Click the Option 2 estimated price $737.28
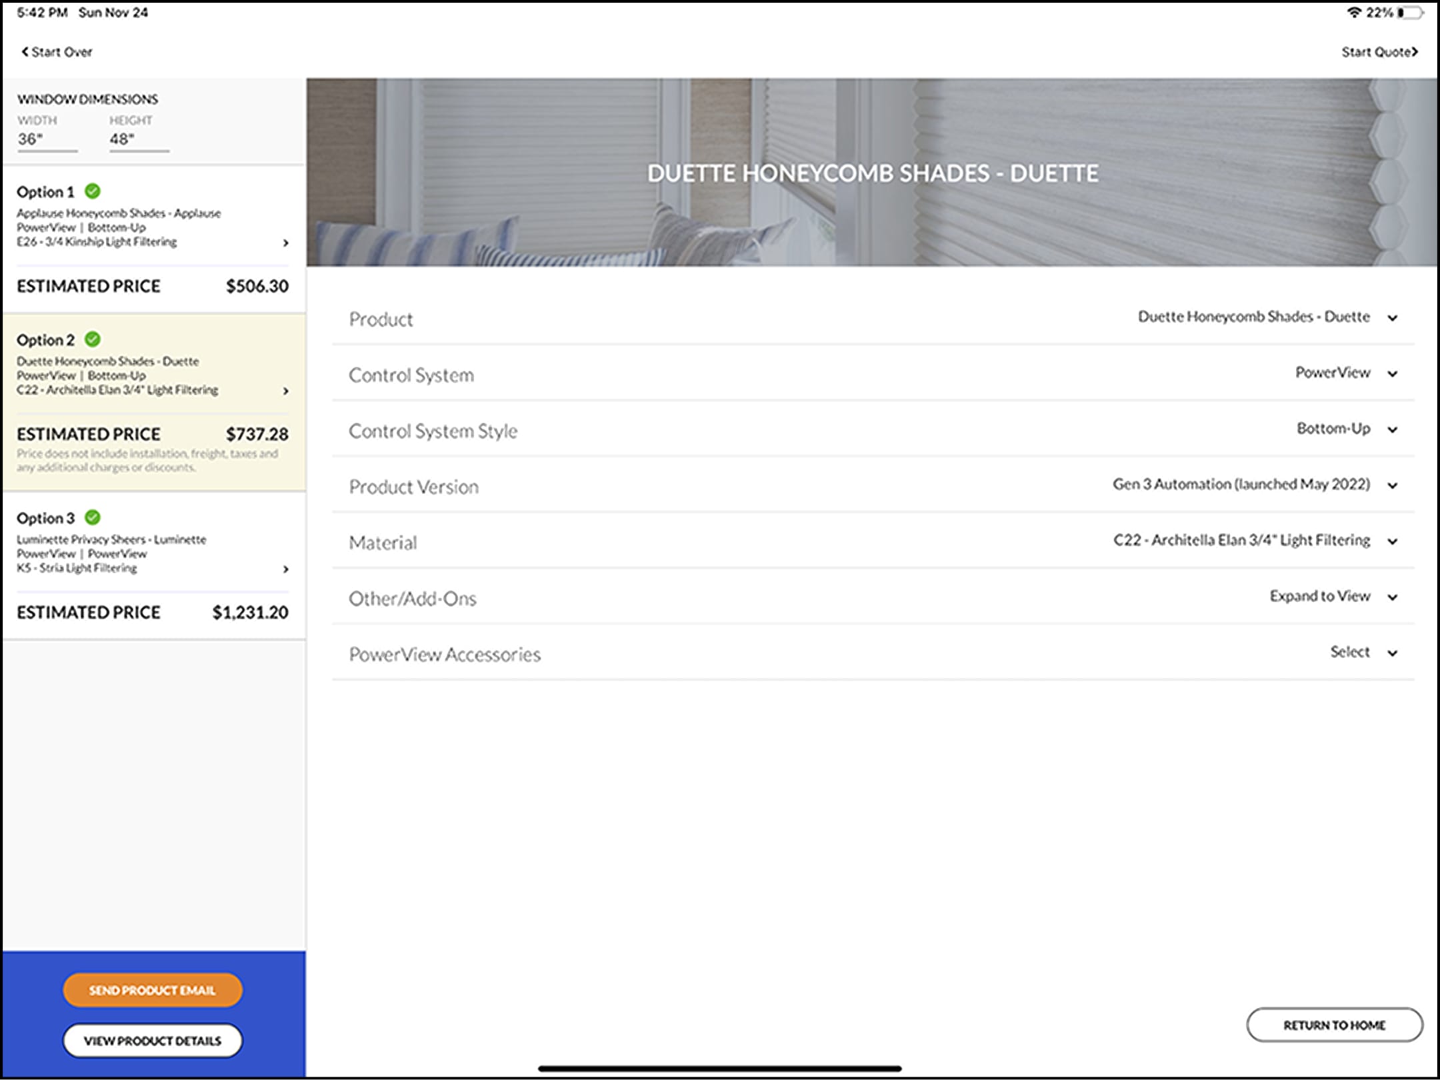The width and height of the screenshot is (1440, 1080). [x=257, y=434]
